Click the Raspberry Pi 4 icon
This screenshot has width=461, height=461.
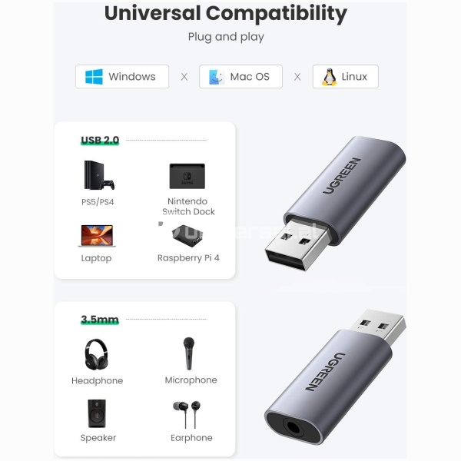pyautogui.click(x=187, y=236)
